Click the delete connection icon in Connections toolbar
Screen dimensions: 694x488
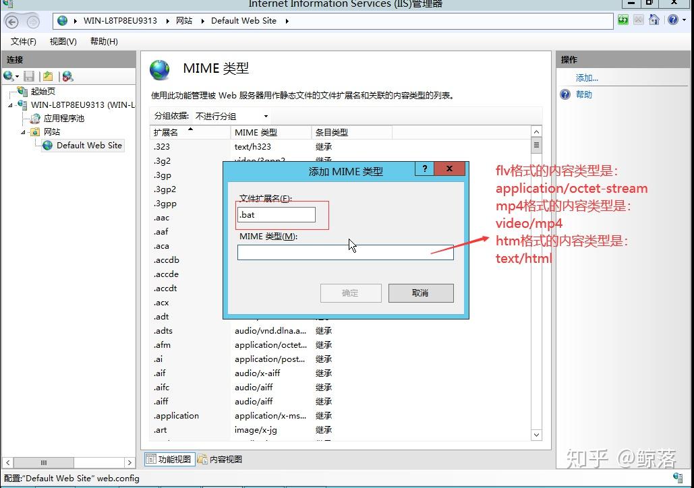click(x=65, y=75)
